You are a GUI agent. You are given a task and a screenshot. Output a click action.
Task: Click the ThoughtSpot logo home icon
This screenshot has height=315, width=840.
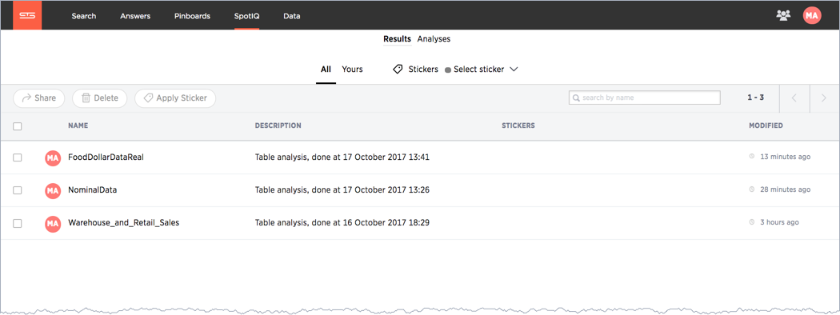pos(27,15)
